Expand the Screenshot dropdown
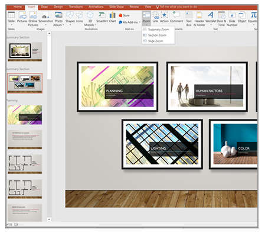Image resolution: width=265 pixels, height=236 pixels. [45, 25]
